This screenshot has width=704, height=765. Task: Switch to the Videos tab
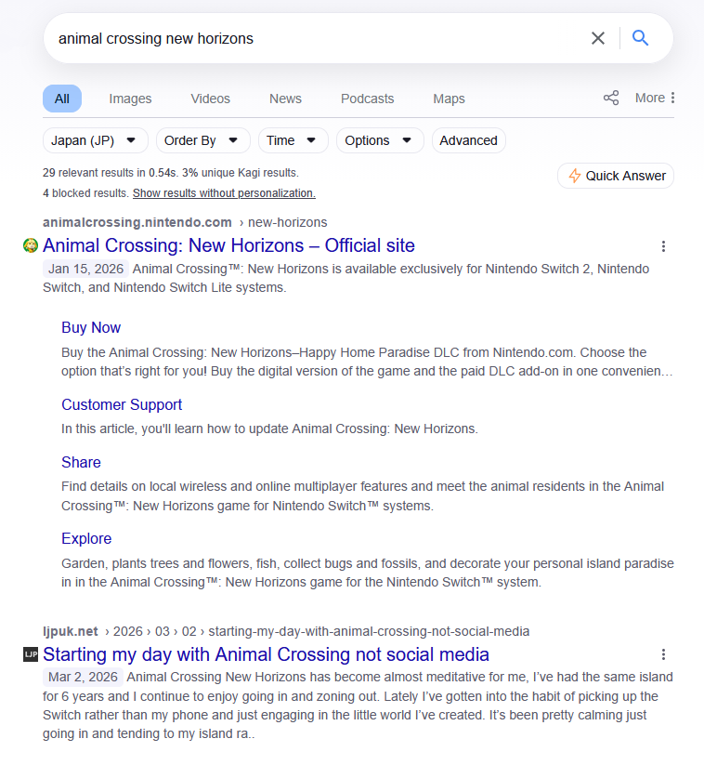click(x=210, y=99)
